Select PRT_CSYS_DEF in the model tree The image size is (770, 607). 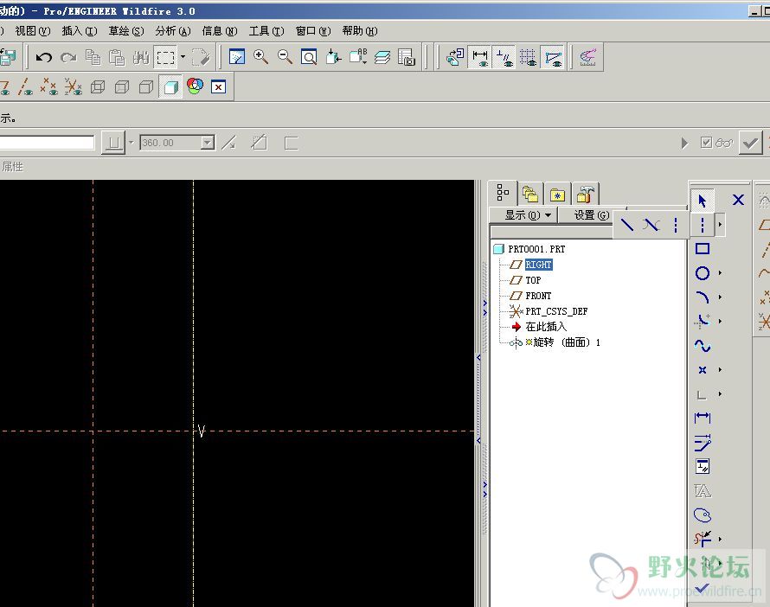556,311
